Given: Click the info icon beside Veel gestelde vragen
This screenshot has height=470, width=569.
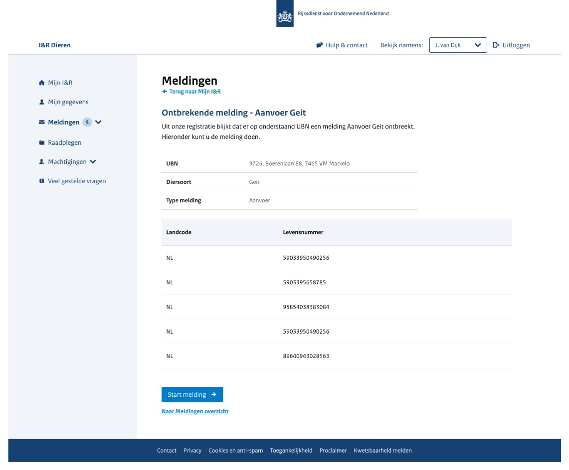Looking at the screenshot, I should [x=42, y=181].
